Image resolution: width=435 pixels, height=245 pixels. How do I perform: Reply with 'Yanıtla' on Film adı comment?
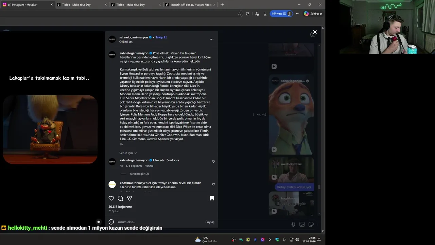149,166
